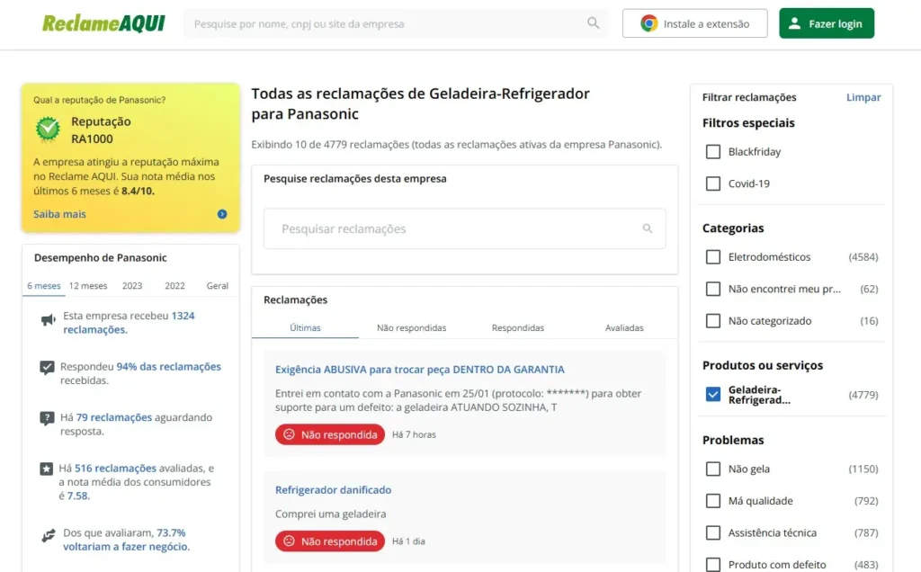Open the 73.7% voltariam a fazer negócio link

point(126,540)
